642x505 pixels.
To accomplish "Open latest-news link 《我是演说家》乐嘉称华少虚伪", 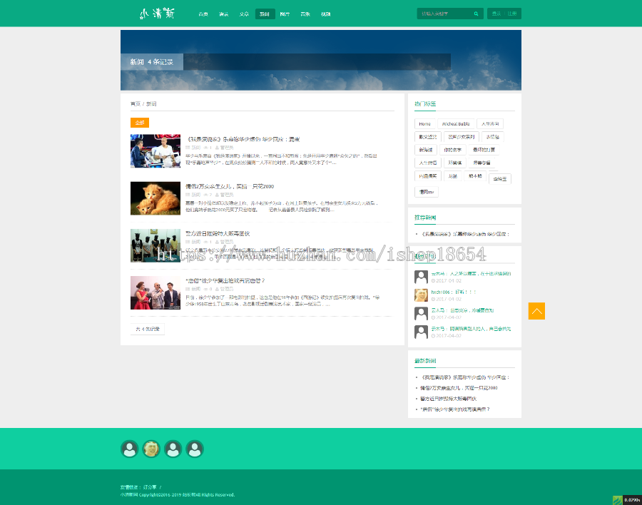I will click(466, 377).
